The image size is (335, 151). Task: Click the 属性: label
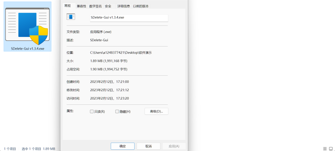click(x=70, y=111)
